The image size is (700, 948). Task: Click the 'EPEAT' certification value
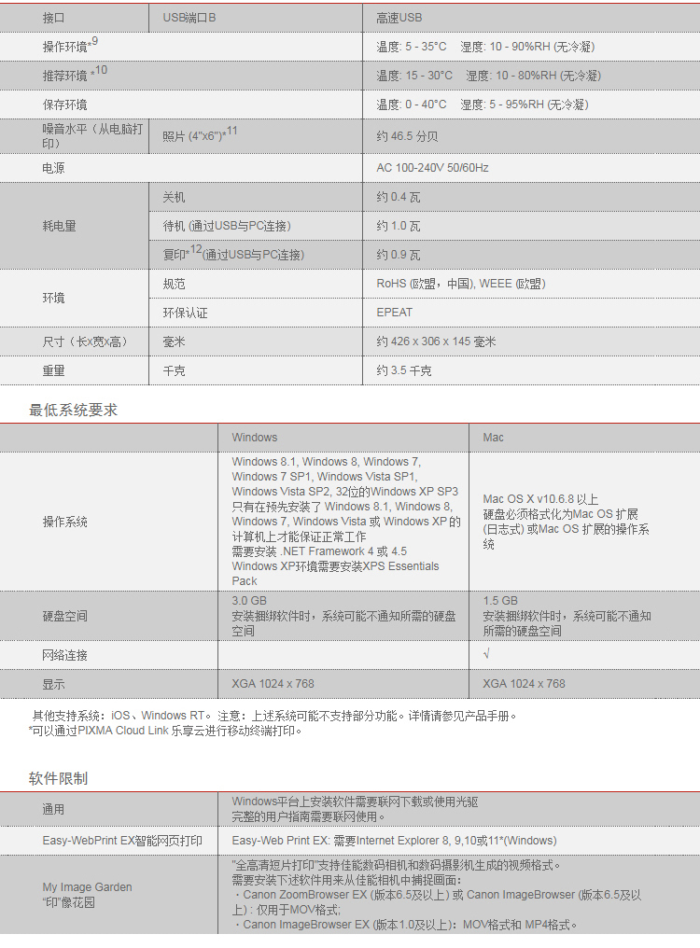pos(395,314)
